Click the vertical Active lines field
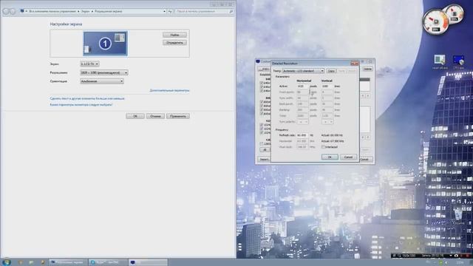This screenshot has width=473, height=266. [327, 86]
